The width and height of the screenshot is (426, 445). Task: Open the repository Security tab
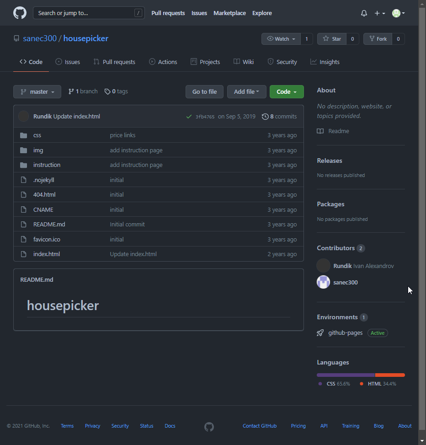[282, 62]
